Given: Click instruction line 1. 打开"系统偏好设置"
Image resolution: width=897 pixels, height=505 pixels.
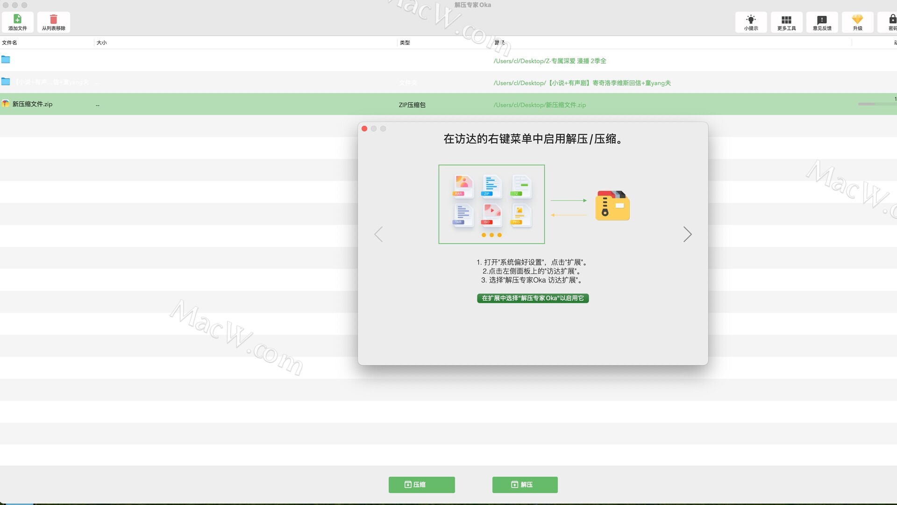Looking at the screenshot, I should [533, 262].
